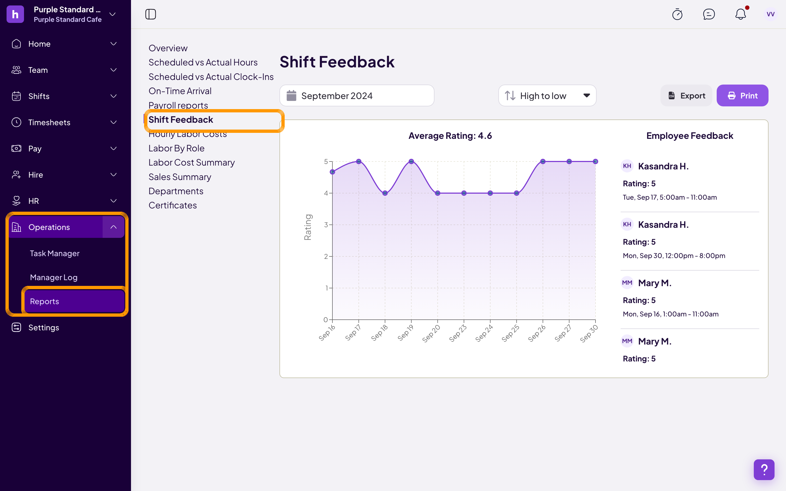The width and height of the screenshot is (786, 491).
Task: Click the Pay money icon in sidebar
Action: [16, 148]
